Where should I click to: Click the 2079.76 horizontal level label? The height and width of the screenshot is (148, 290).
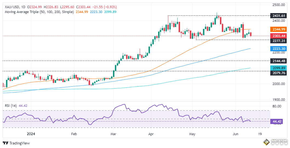click(279, 73)
